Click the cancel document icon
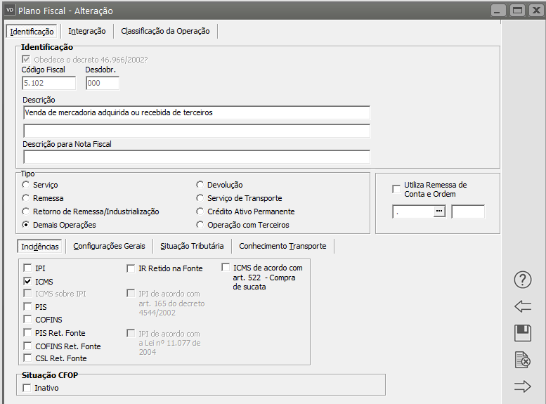 [x=523, y=360]
